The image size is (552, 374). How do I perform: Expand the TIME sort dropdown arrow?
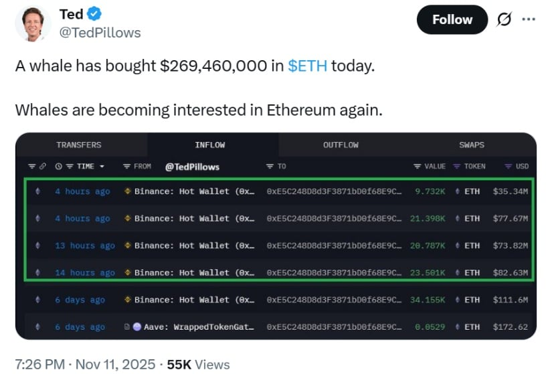[102, 167]
